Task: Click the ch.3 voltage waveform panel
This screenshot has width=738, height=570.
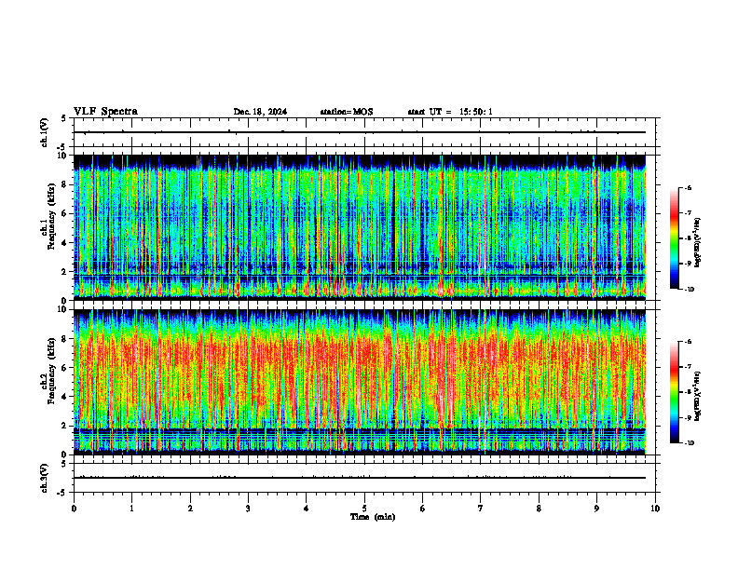Action: [x=364, y=478]
